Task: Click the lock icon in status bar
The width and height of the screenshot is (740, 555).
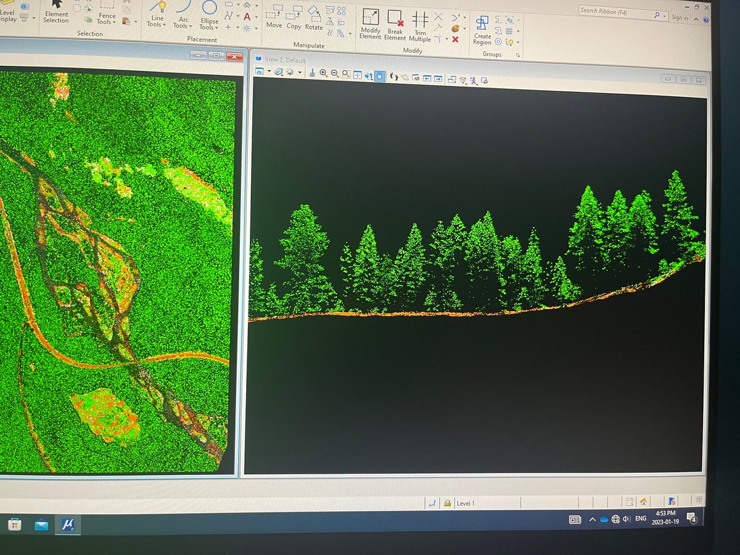Action: pos(447,503)
